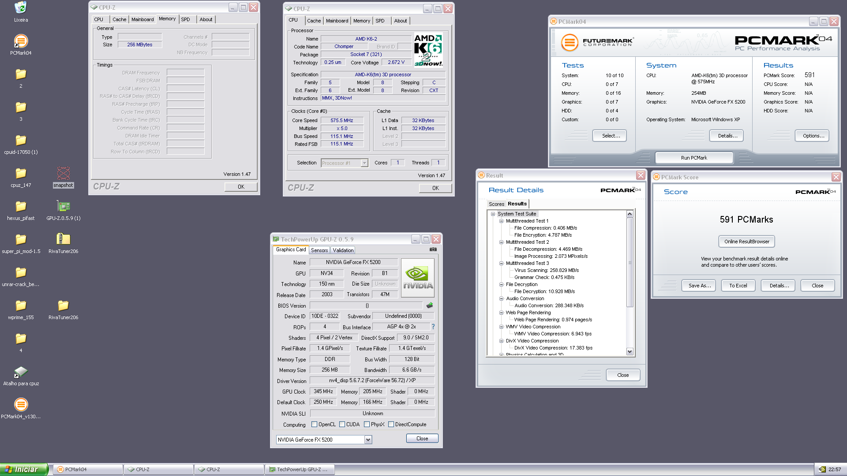Screen dimensions: 847x476
Task: Collapse the Web Page Rendering node
Action: tap(502, 312)
